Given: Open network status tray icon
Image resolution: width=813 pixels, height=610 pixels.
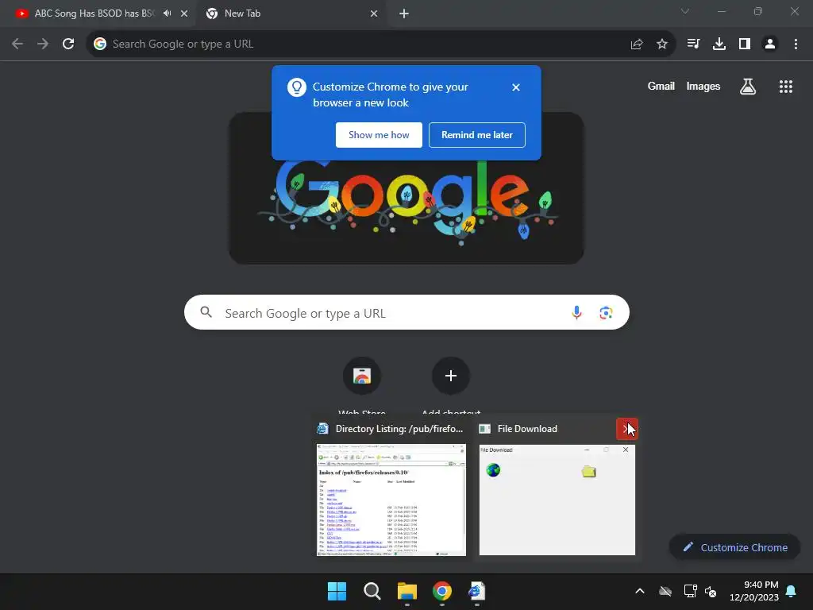Looking at the screenshot, I should 690,591.
